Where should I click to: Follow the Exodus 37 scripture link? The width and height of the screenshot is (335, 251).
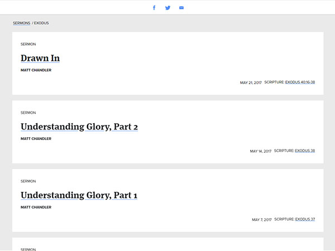pos(305,219)
